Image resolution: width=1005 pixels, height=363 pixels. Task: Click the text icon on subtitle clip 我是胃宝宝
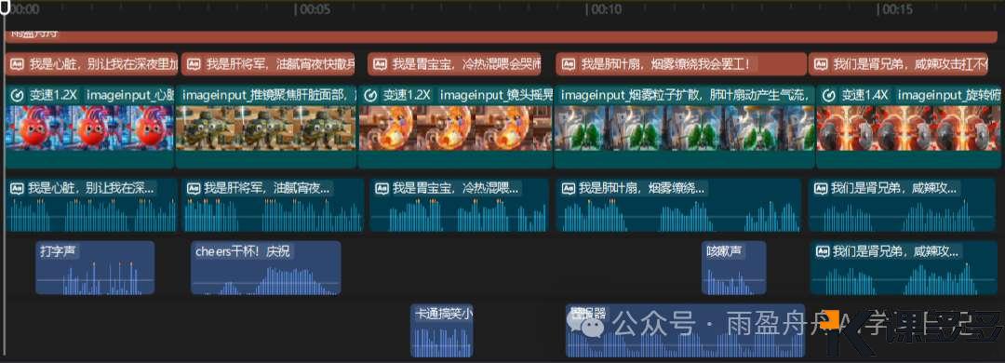click(381, 64)
